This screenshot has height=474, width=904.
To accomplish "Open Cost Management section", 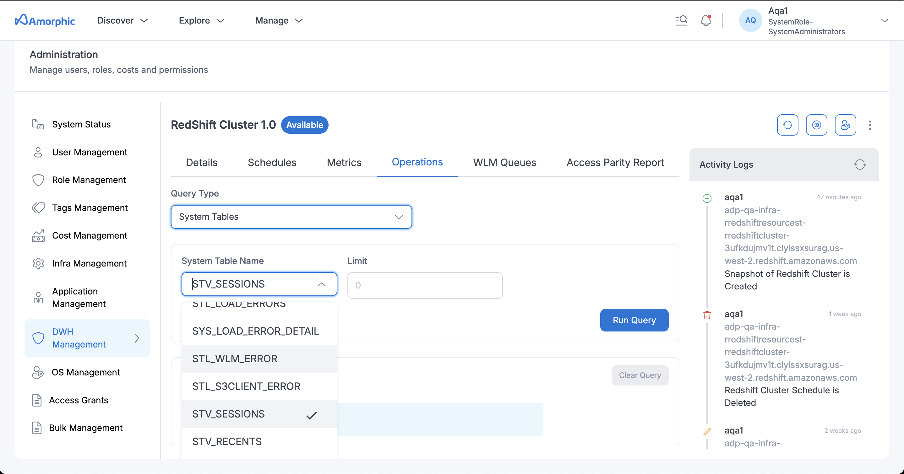I will pyautogui.click(x=90, y=236).
